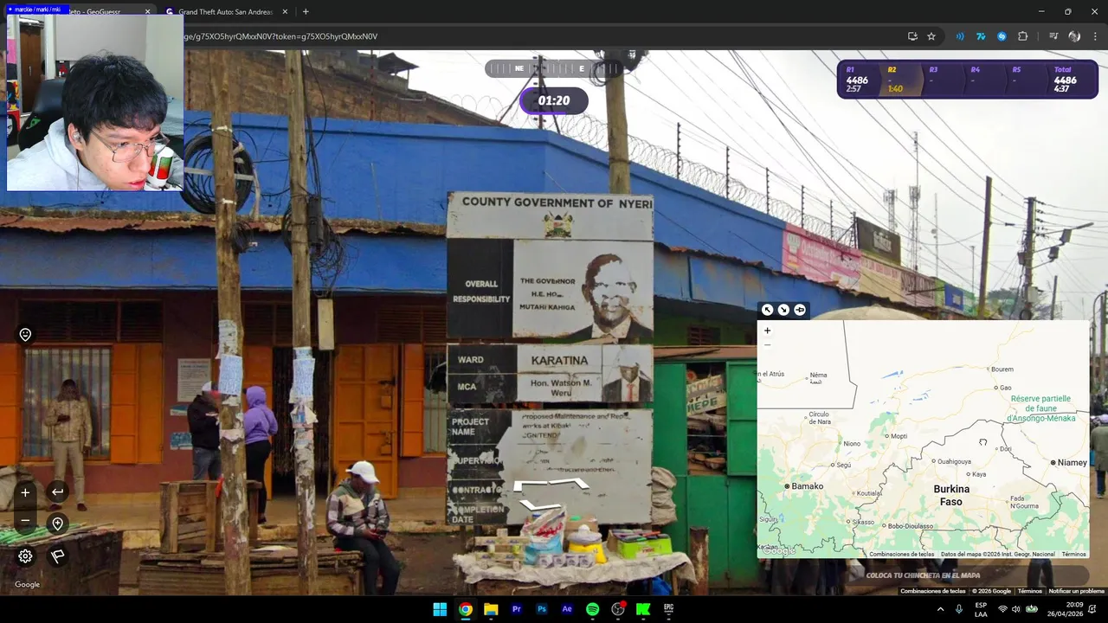1108x623 pixels.
Task: Show hidden system tray icons
Action: pyautogui.click(x=941, y=609)
